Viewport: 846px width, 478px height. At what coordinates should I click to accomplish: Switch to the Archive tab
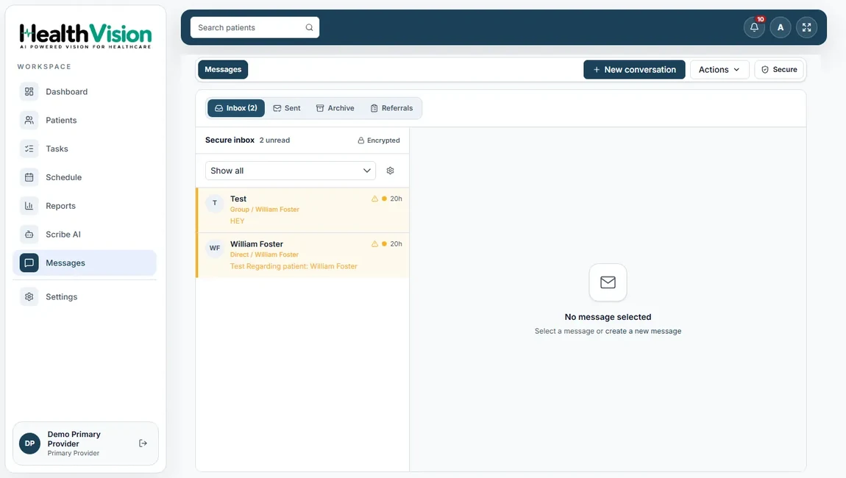[x=335, y=108]
